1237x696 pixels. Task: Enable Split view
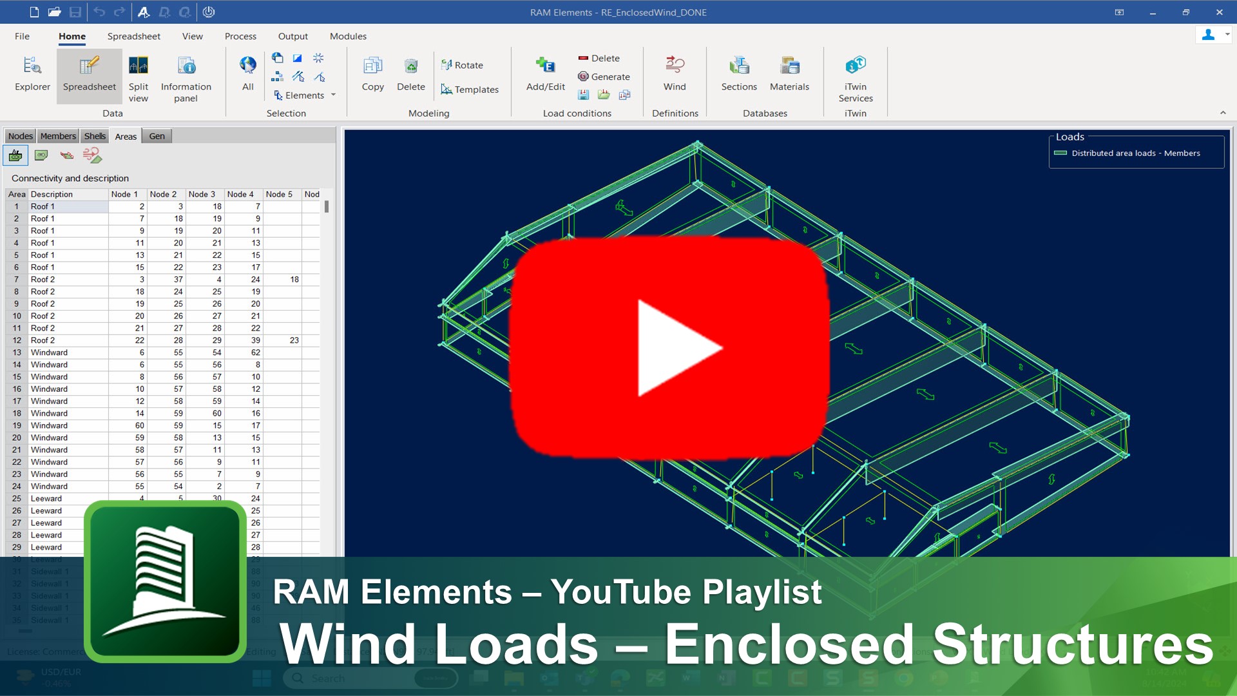139,79
